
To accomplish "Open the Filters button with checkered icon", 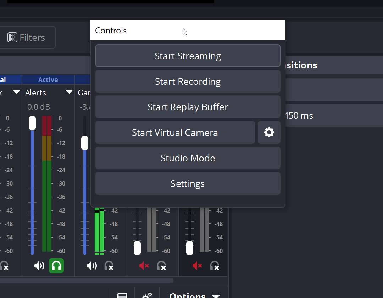I will 27,37.
